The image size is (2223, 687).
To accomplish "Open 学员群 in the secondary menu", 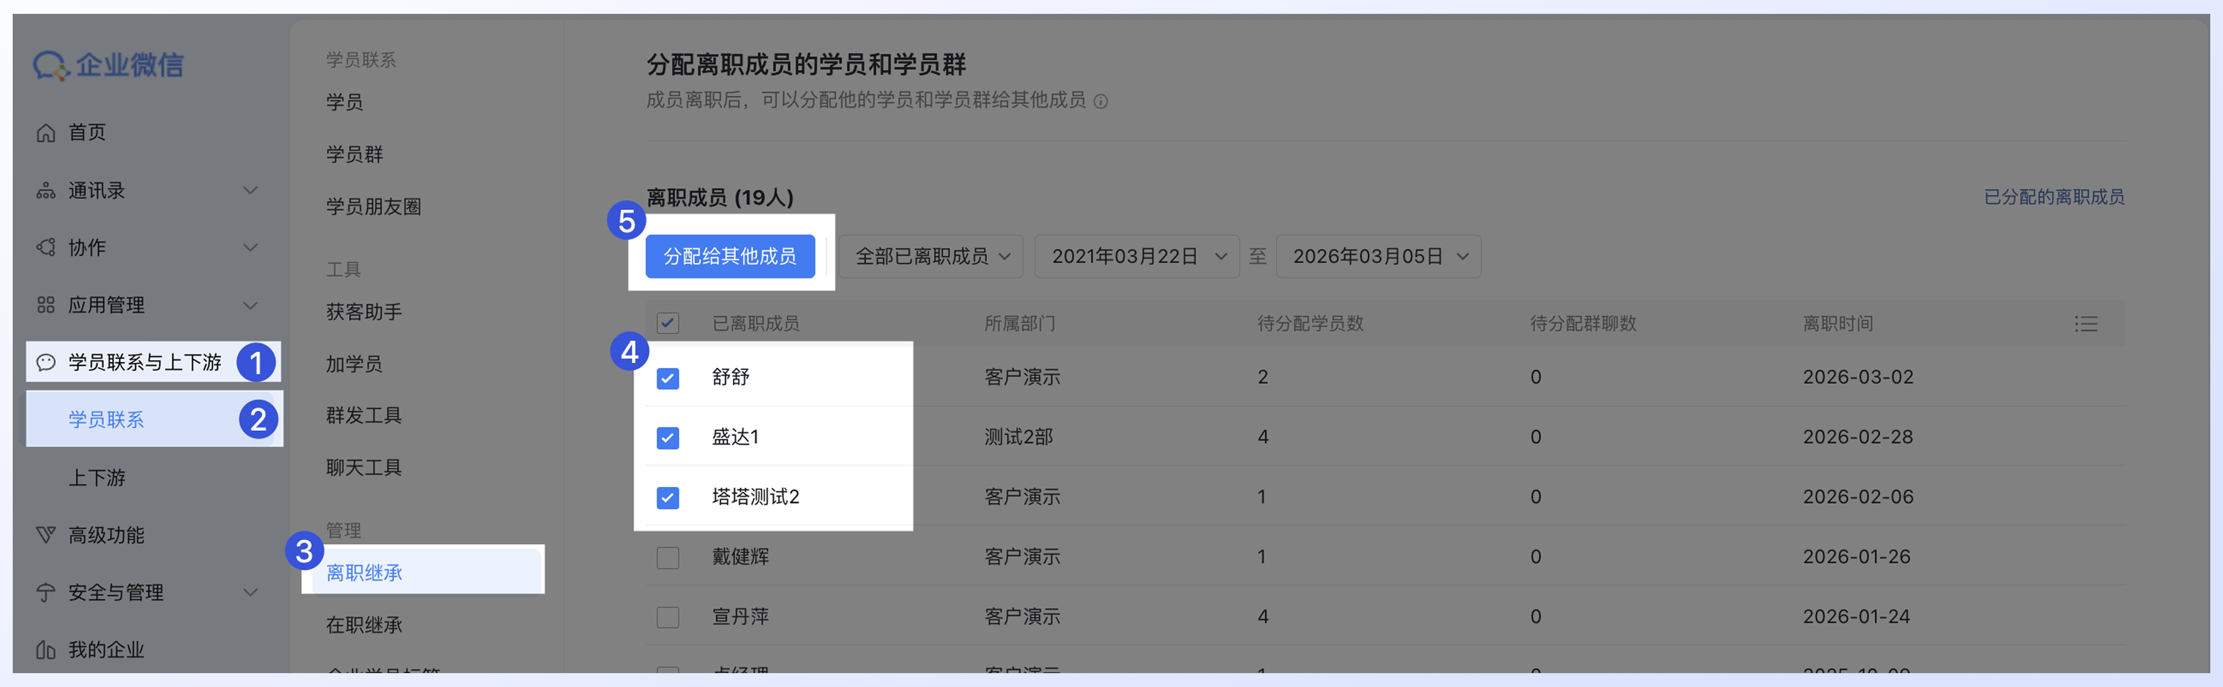I will click(354, 154).
